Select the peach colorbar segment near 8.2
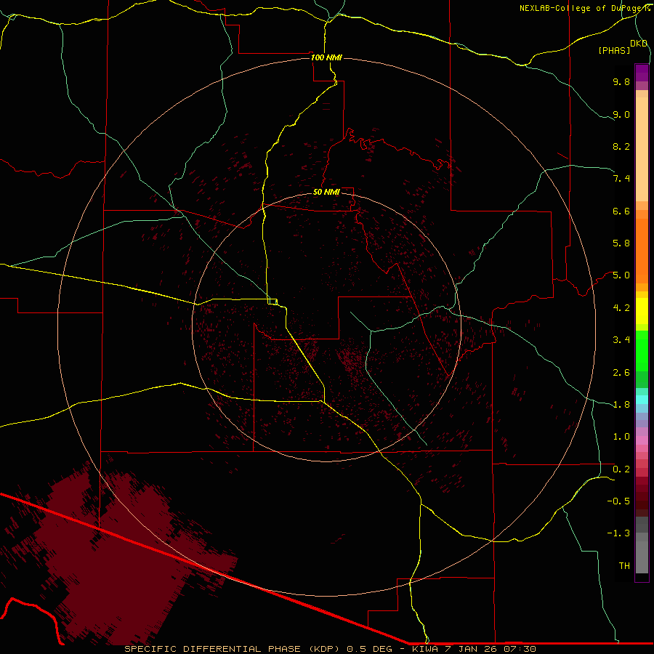The height and width of the screenshot is (654, 654). pyautogui.click(x=642, y=149)
